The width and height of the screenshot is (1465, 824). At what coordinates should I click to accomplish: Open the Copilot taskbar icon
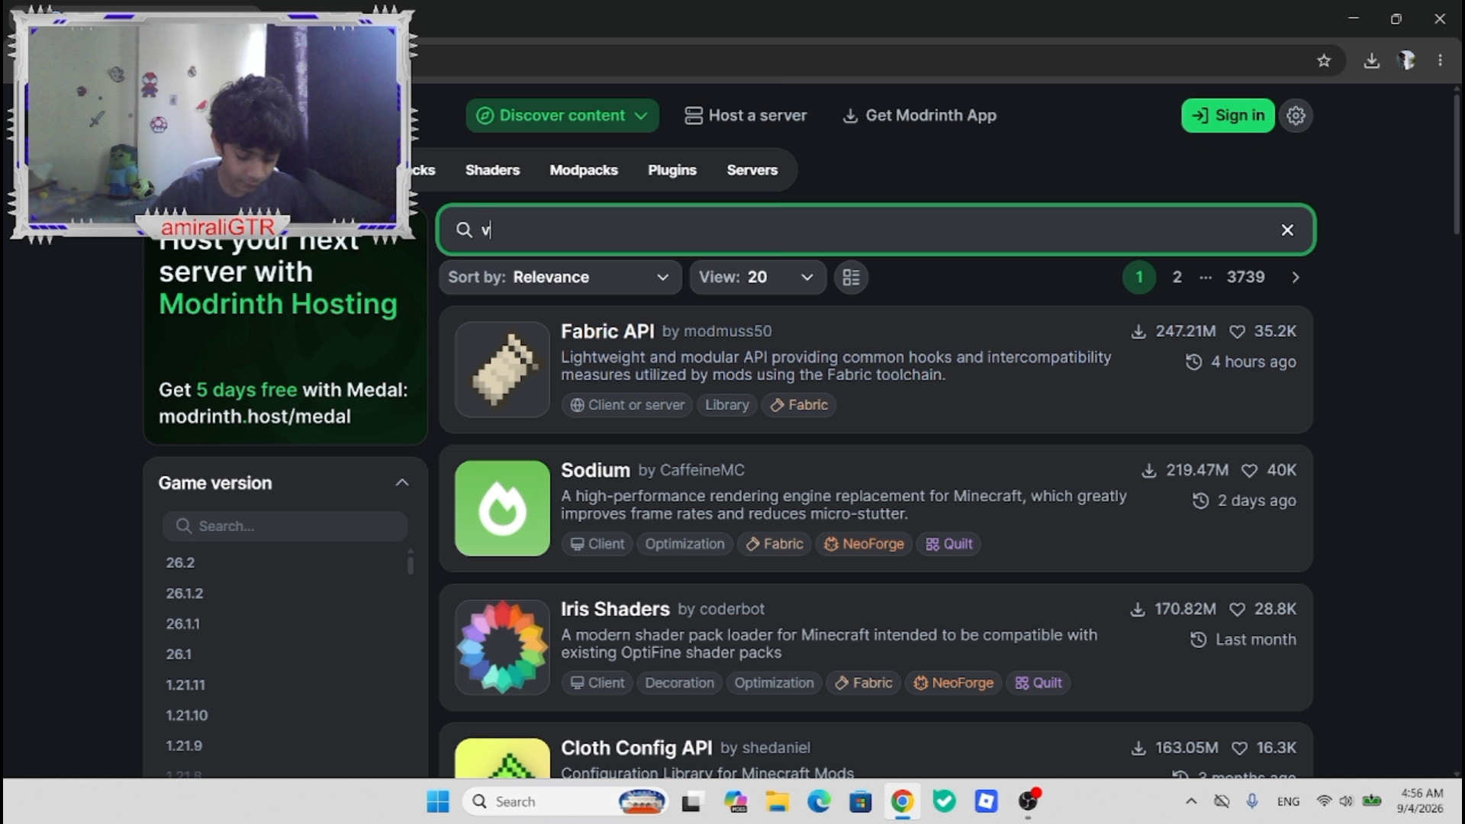coord(736,801)
